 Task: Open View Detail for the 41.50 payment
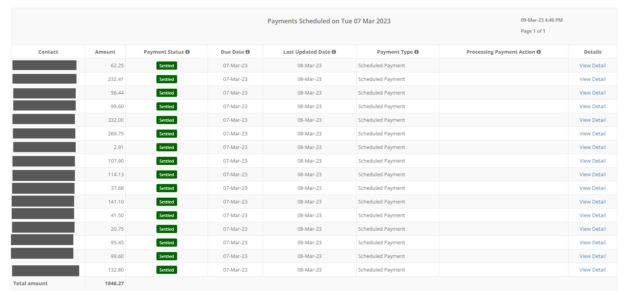tap(593, 215)
